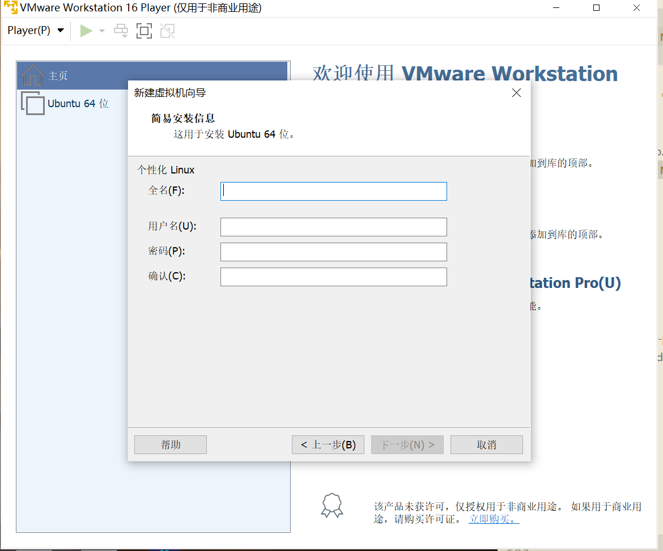The width and height of the screenshot is (663, 551).
Task: Cancel the wizard with 取消 button
Action: pos(487,445)
